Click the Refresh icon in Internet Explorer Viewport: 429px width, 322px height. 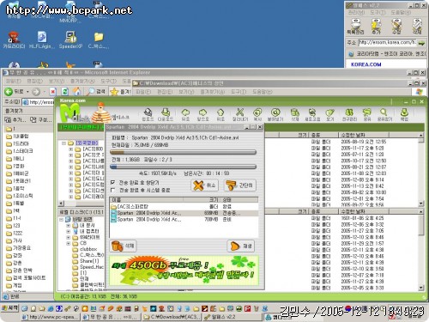tap(65, 92)
